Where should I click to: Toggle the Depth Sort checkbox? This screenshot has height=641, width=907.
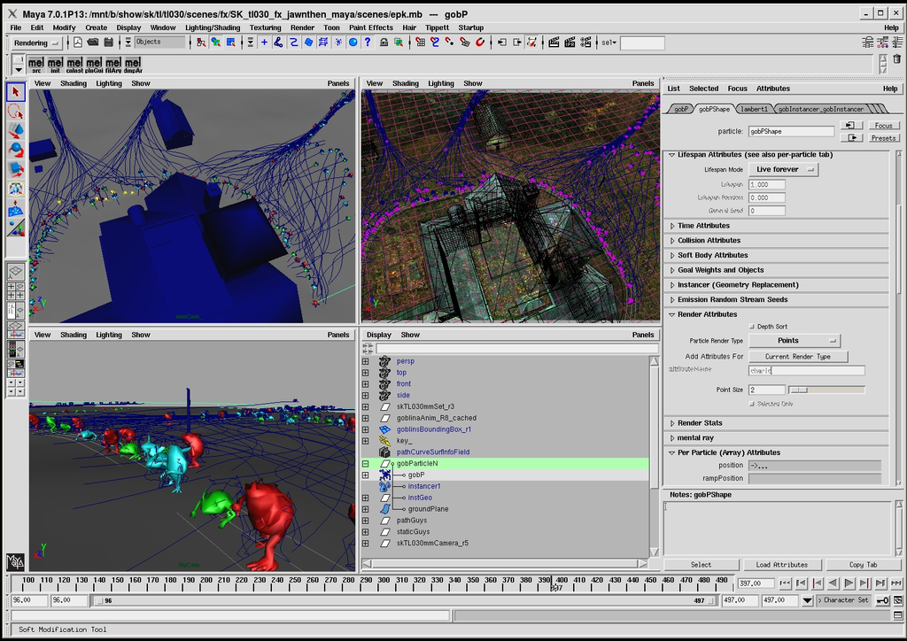[753, 327]
